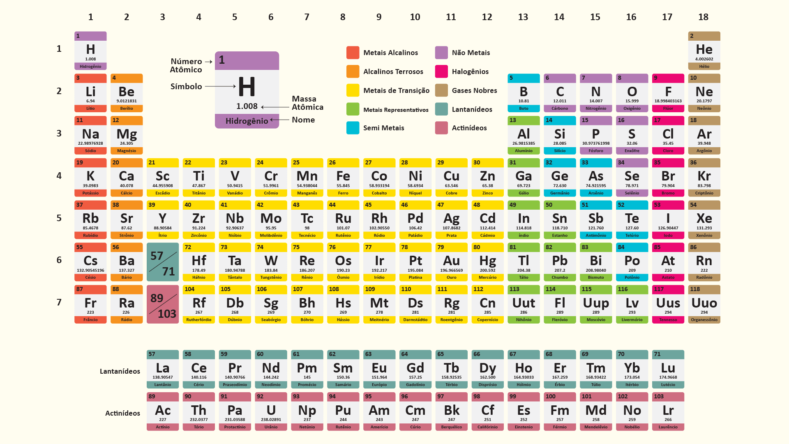Select the Urânio (U) element tile
Viewport: 789px width, 444px height.
tap(271, 412)
